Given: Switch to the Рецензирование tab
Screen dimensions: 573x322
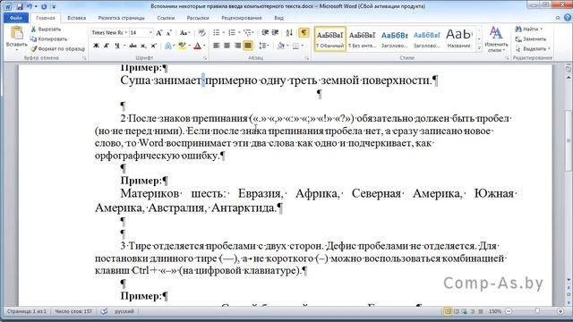Looking at the screenshot, I should point(241,18).
